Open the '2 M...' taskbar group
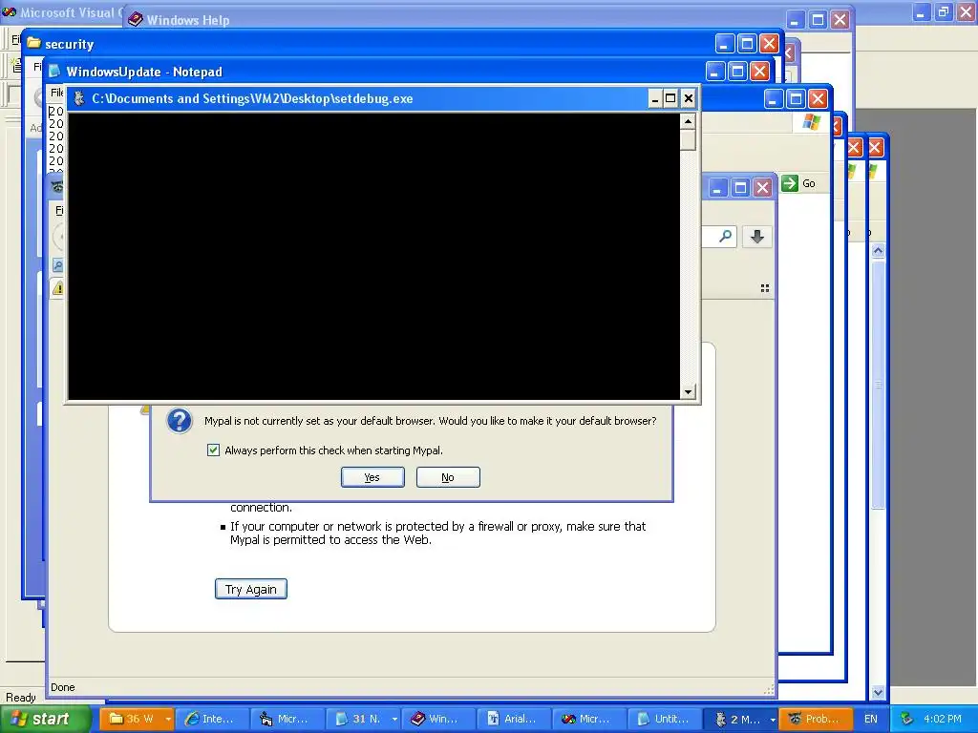 click(x=738, y=719)
